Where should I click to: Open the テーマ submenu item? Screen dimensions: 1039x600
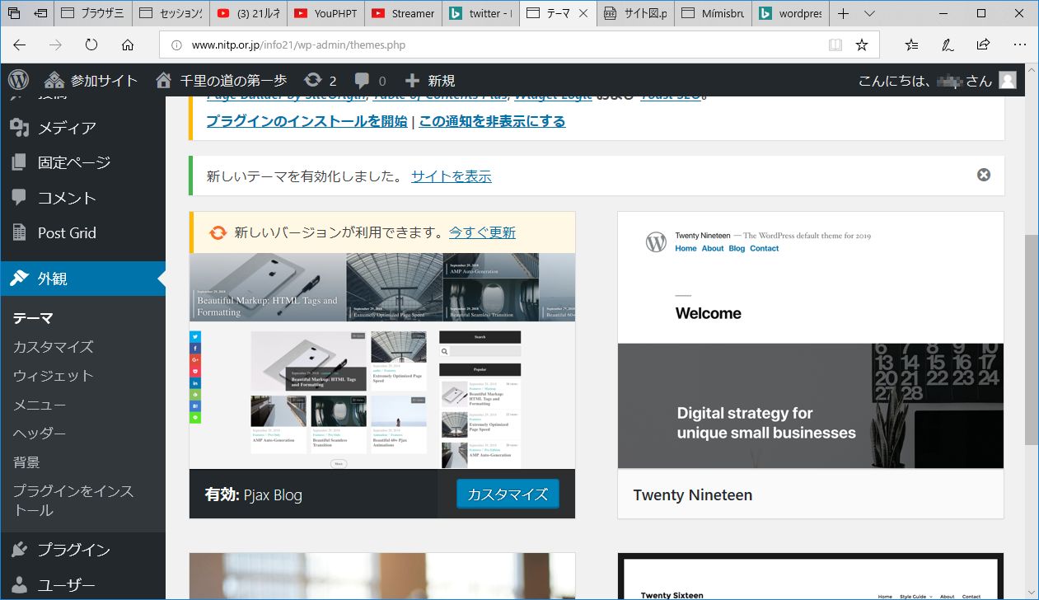click(x=33, y=318)
